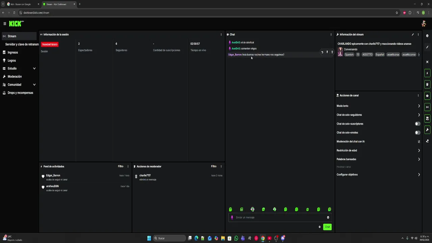Open the options menu of the Chat panel
This screenshot has width=432, height=243.
click(x=331, y=34)
